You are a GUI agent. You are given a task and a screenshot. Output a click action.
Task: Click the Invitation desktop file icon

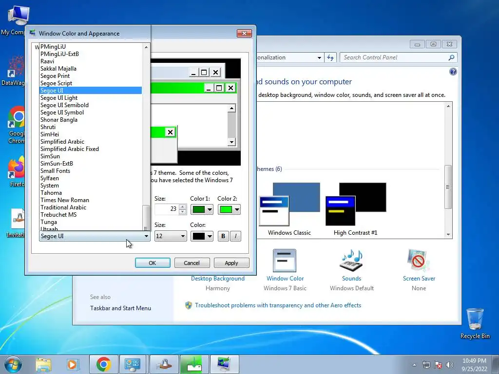[x=16, y=223]
